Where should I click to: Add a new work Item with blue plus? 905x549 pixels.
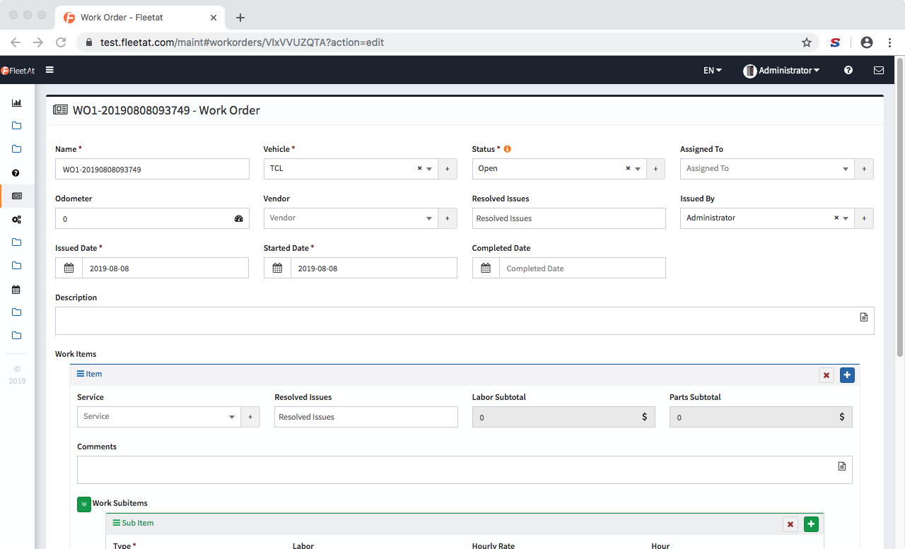point(847,375)
